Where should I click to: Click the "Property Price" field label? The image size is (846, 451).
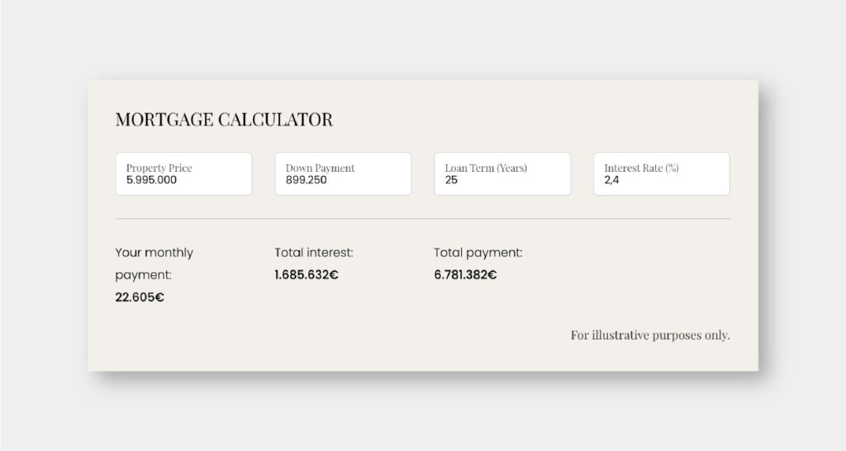pos(159,168)
